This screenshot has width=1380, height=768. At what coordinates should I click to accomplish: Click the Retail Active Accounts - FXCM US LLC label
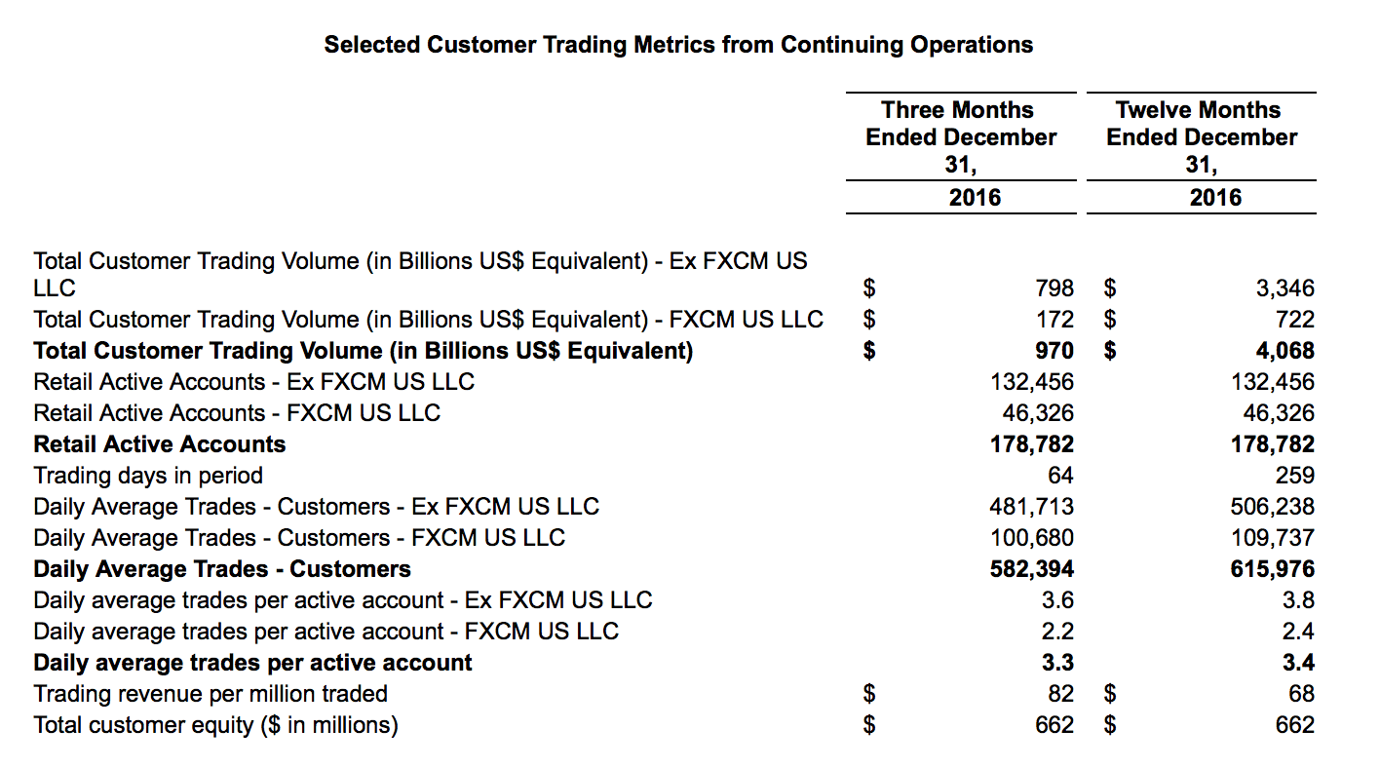237,413
